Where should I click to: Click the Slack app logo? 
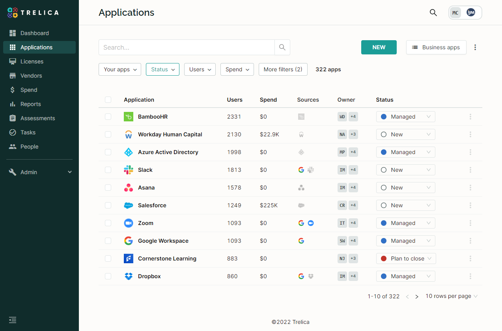[x=129, y=170]
